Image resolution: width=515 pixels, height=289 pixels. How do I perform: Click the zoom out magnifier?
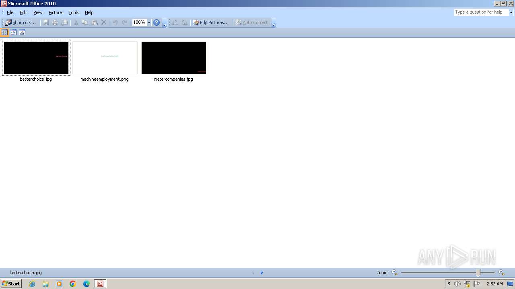(394, 273)
